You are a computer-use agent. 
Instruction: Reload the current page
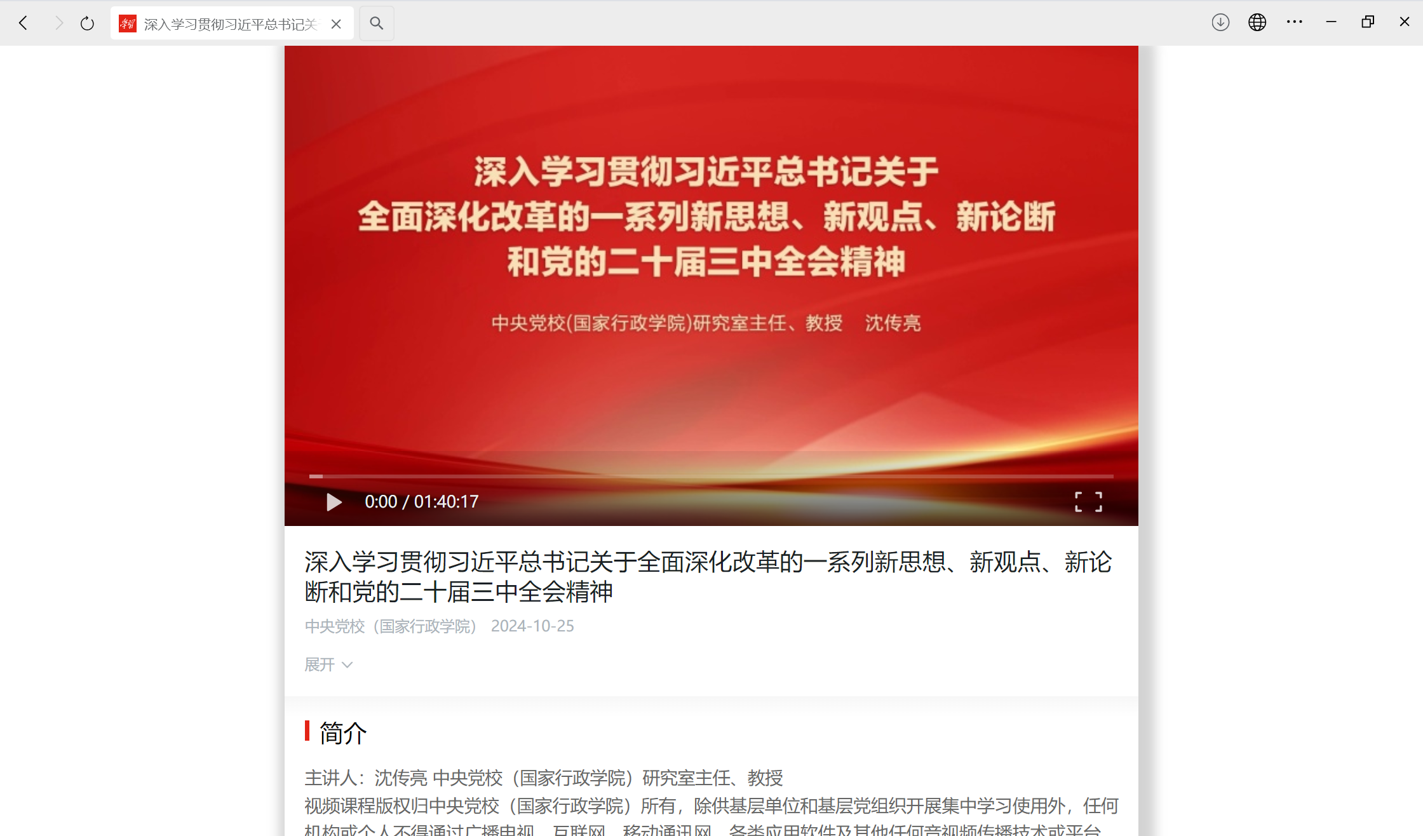(87, 24)
